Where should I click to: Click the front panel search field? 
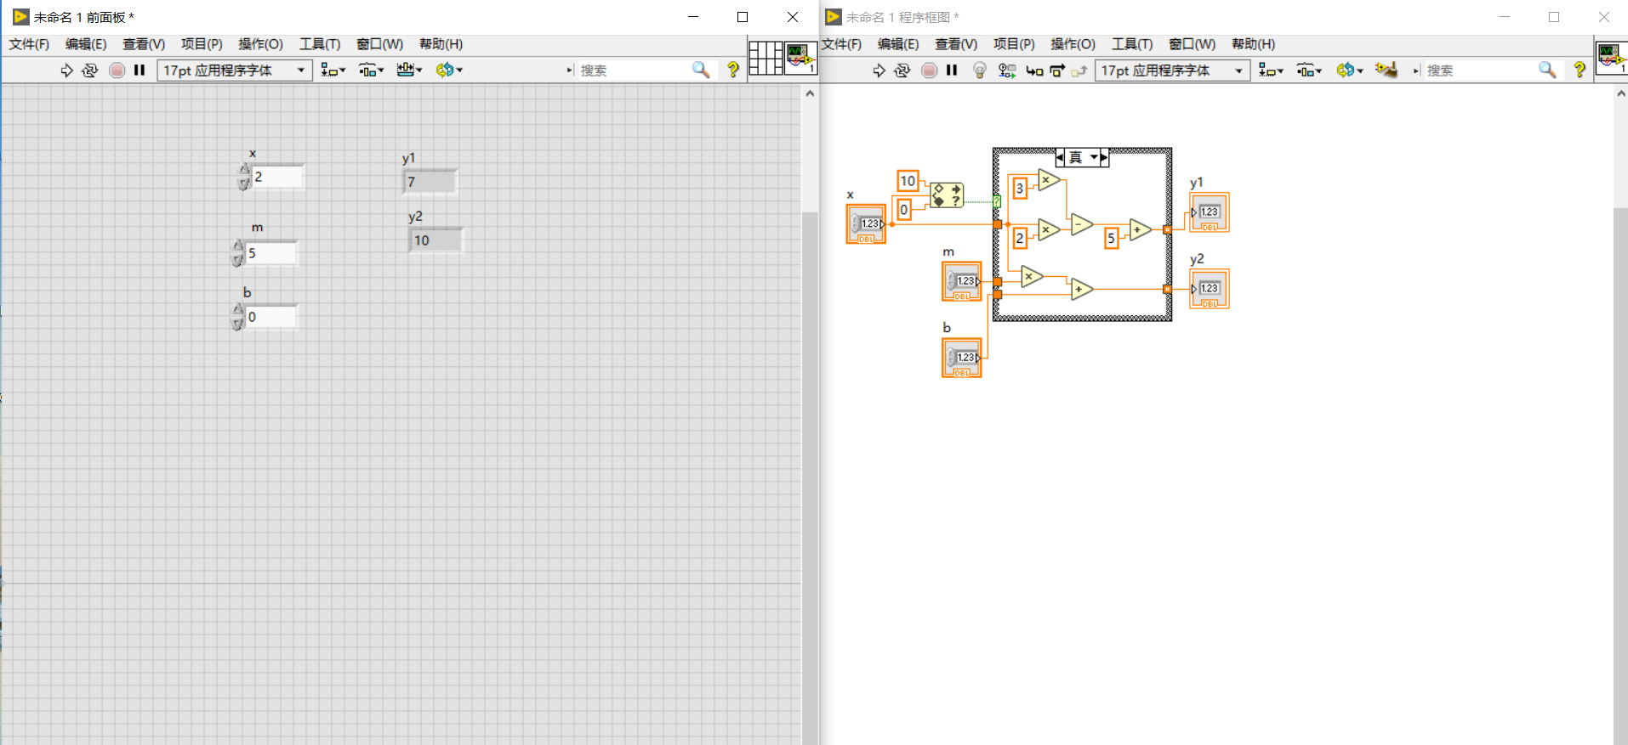pyautogui.click(x=634, y=71)
